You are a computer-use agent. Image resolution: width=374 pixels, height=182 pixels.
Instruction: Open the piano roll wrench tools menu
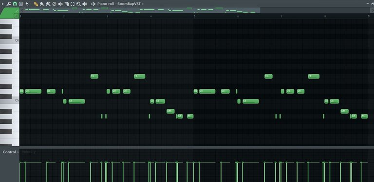pos(9,4)
